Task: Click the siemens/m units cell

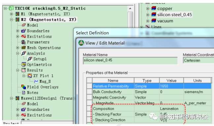Action: (197, 92)
